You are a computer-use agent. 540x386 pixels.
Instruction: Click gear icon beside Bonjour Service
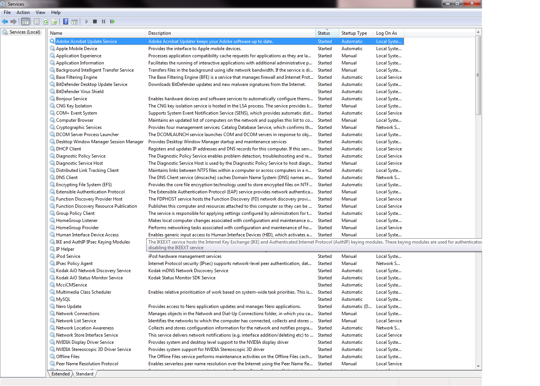[x=52, y=99]
